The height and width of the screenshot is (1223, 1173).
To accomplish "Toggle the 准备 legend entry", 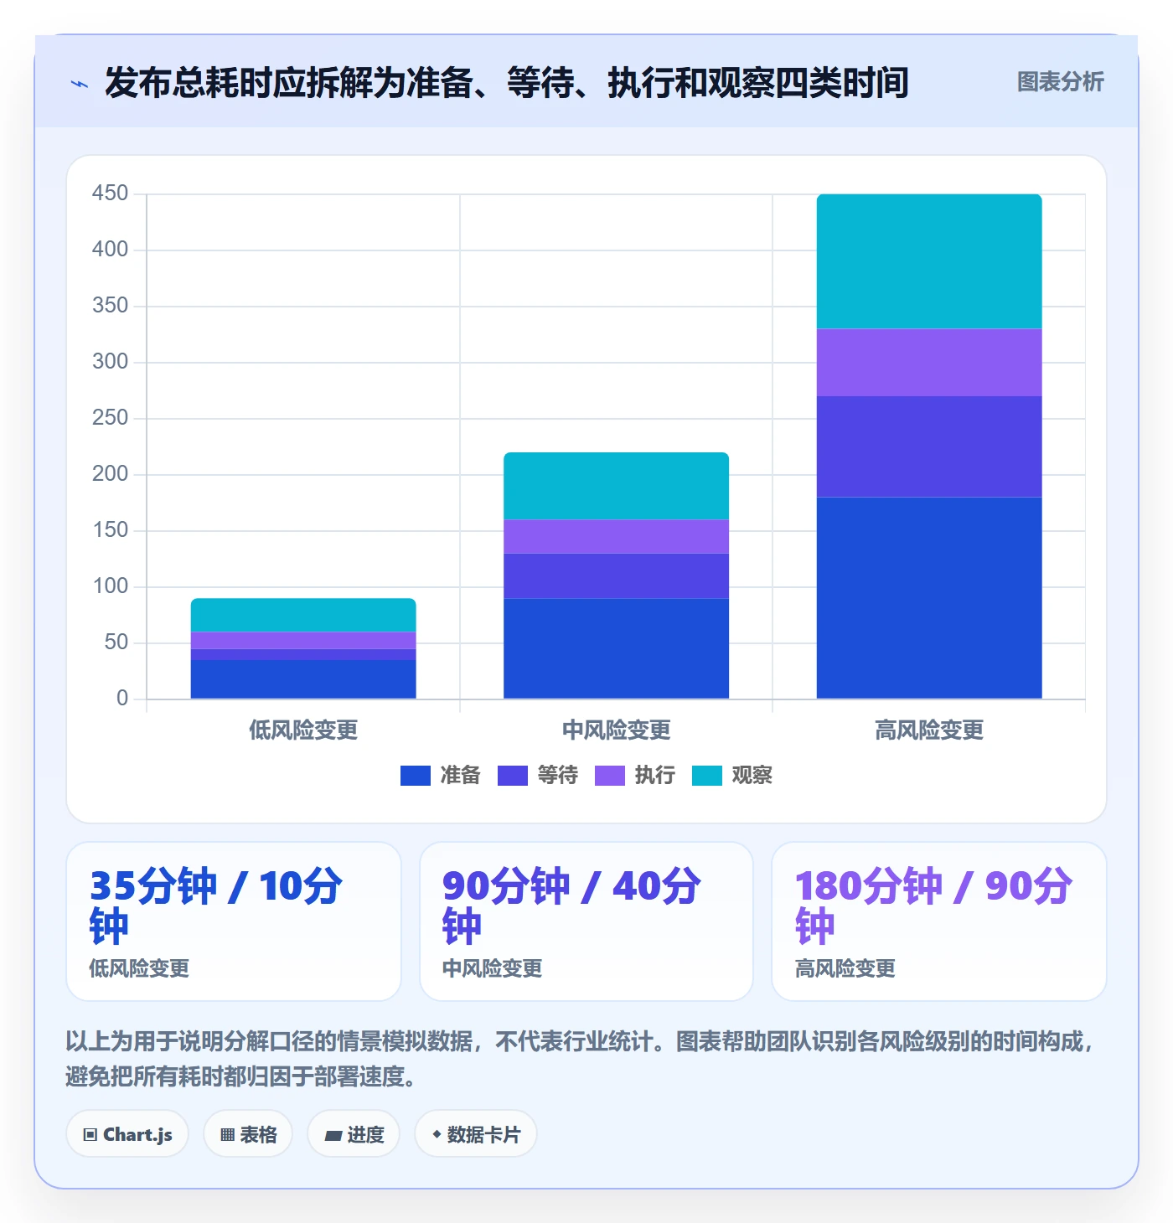I will [x=441, y=776].
